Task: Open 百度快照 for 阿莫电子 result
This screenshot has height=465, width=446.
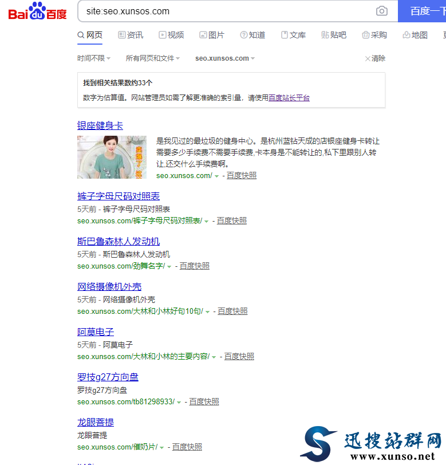Action: click(239, 356)
